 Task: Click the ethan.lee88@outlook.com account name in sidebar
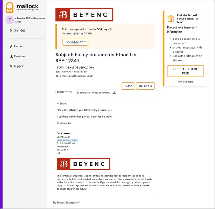[30, 18]
